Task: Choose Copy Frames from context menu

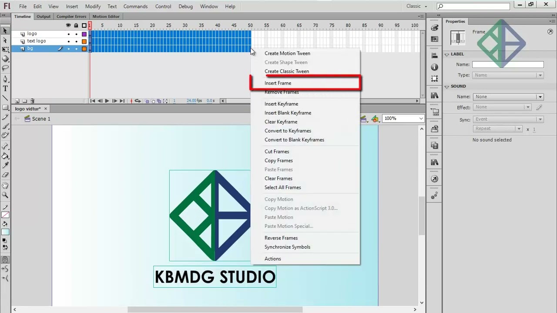Action: (x=278, y=160)
